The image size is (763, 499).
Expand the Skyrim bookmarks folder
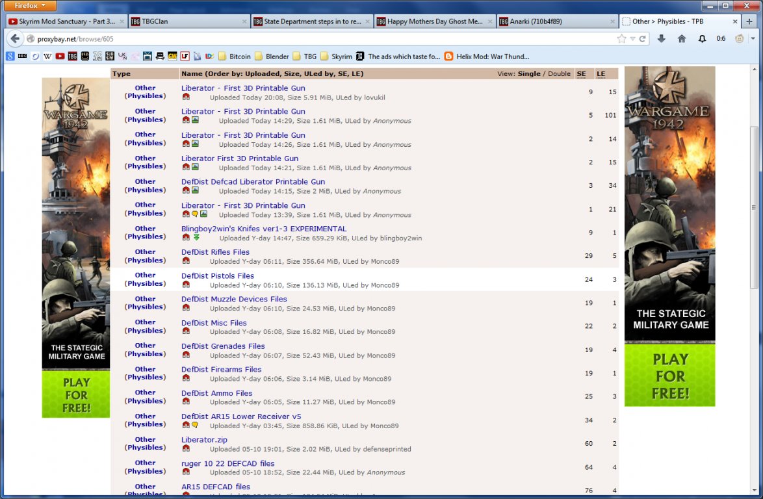(x=336, y=57)
